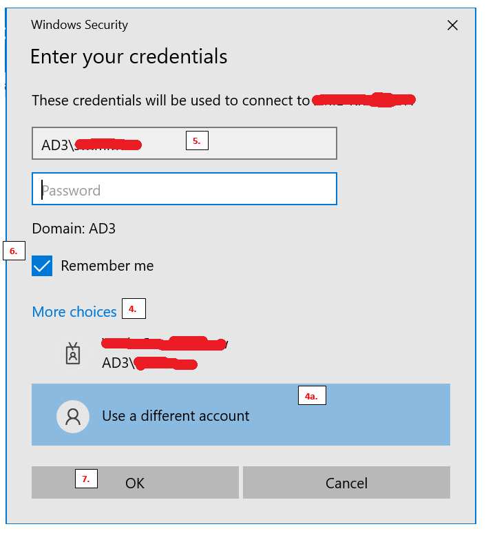Collapse the More choices section
486x542 pixels.
point(74,312)
